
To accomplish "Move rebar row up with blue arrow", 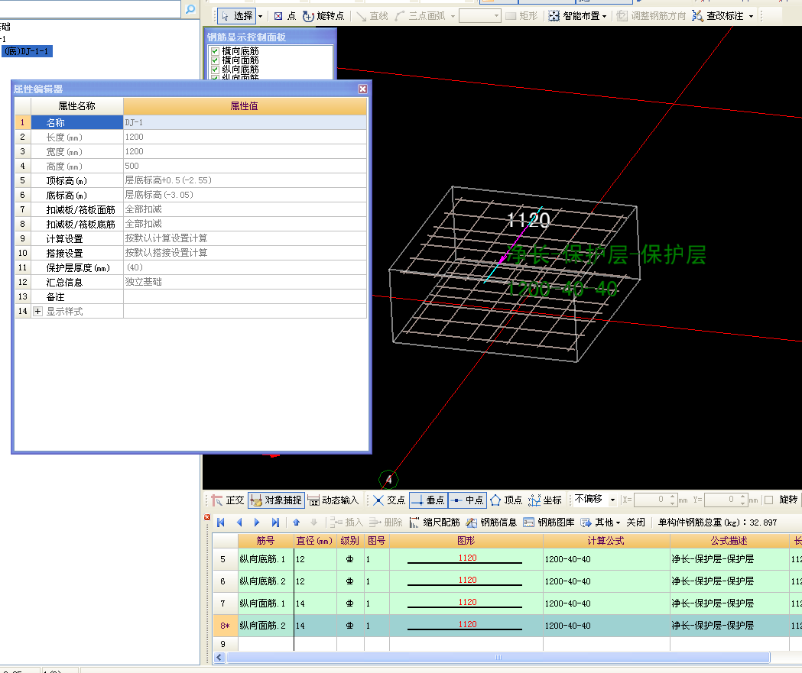I will pos(296,523).
